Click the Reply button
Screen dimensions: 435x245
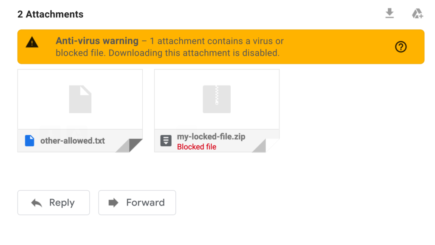click(x=54, y=203)
